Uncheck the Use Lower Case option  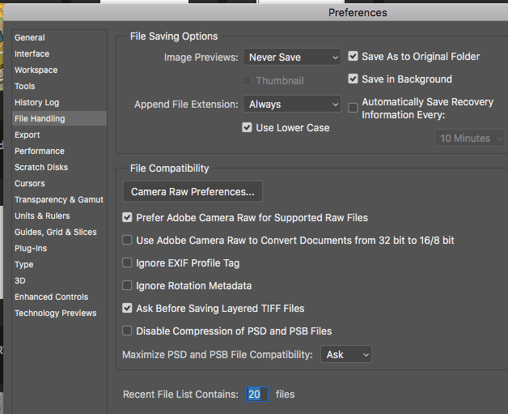[x=248, y=128]
